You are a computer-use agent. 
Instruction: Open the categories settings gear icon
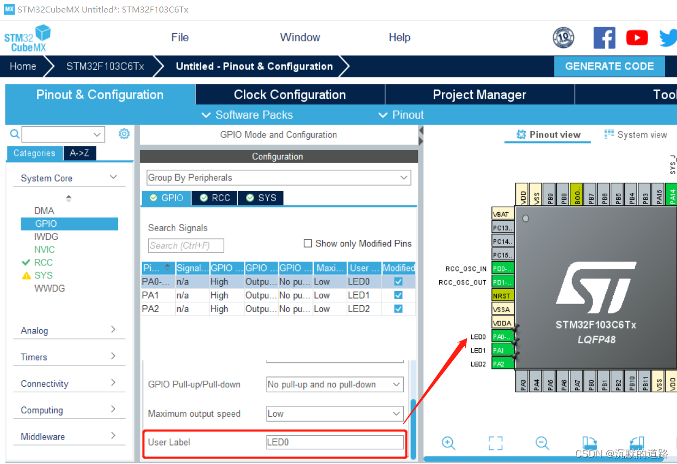[x=124, y=134]
